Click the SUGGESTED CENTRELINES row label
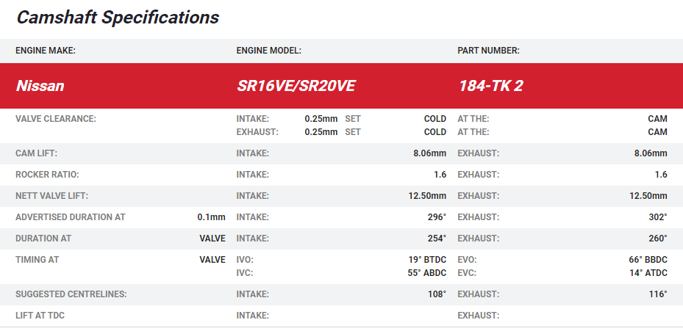The image size is (683, 331). coord(71,294)
